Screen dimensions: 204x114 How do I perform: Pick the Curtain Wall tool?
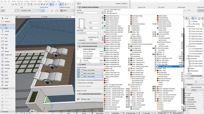(8, 55)
